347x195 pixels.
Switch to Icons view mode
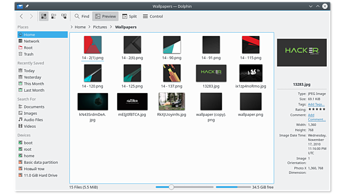(44, 16)
